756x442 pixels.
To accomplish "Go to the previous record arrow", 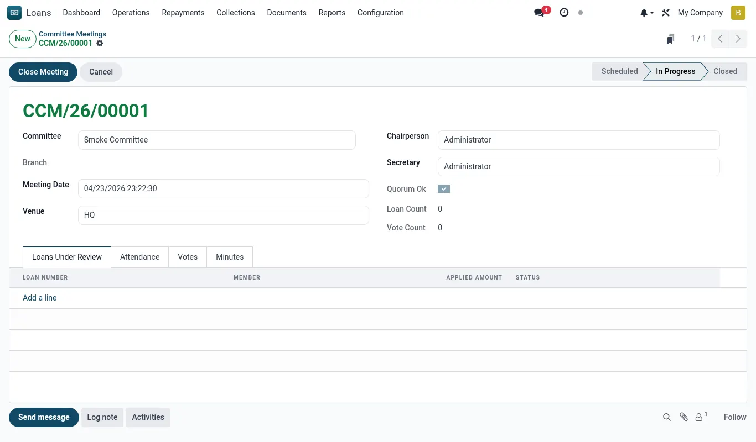I will [x=720, y=39].
